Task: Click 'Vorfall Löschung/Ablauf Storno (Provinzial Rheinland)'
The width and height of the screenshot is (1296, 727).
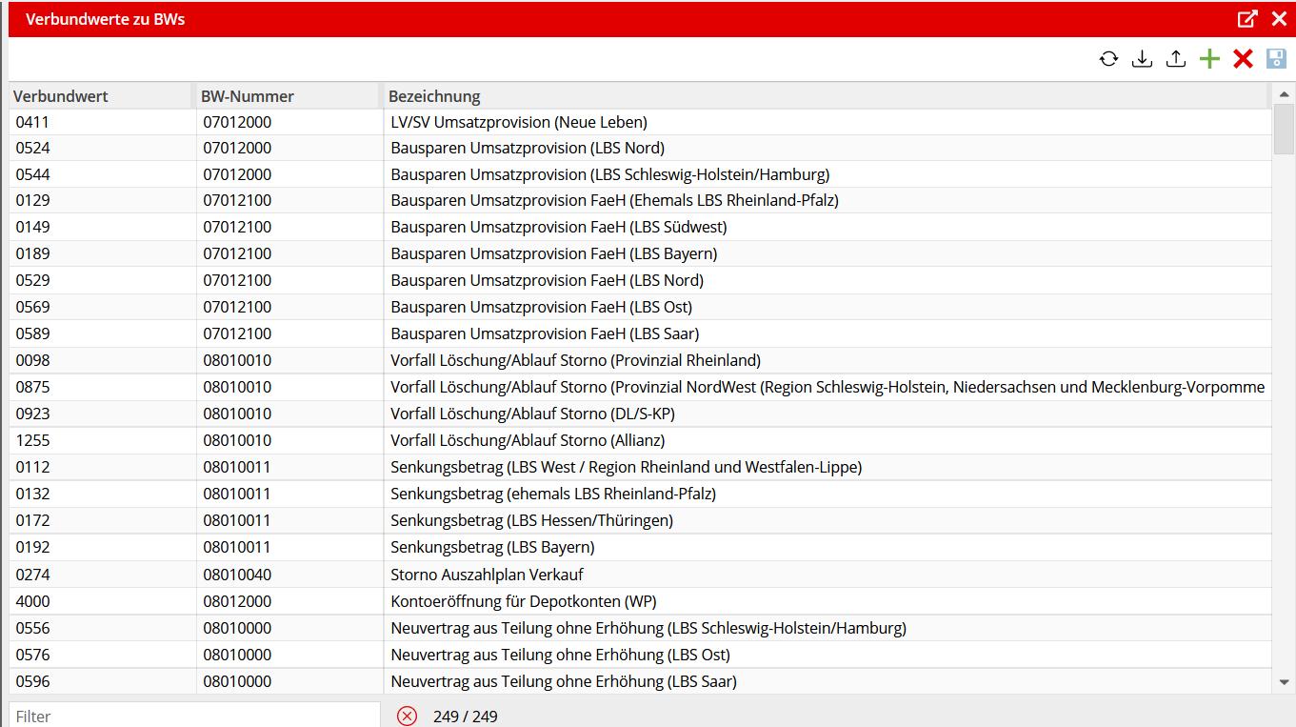Action: tap(575, 360)
